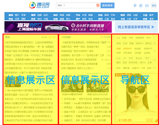Open 科技 in the blue navigation bar
The width and height of the screenshot is (159, 125).
tap(100, 15)
